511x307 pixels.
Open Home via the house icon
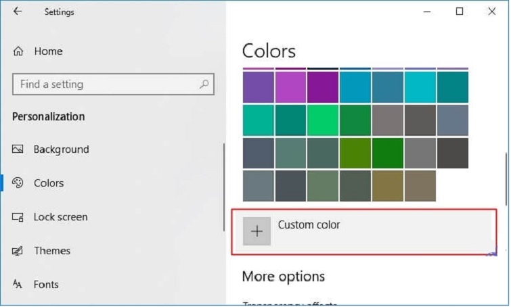tap(18, 51)
